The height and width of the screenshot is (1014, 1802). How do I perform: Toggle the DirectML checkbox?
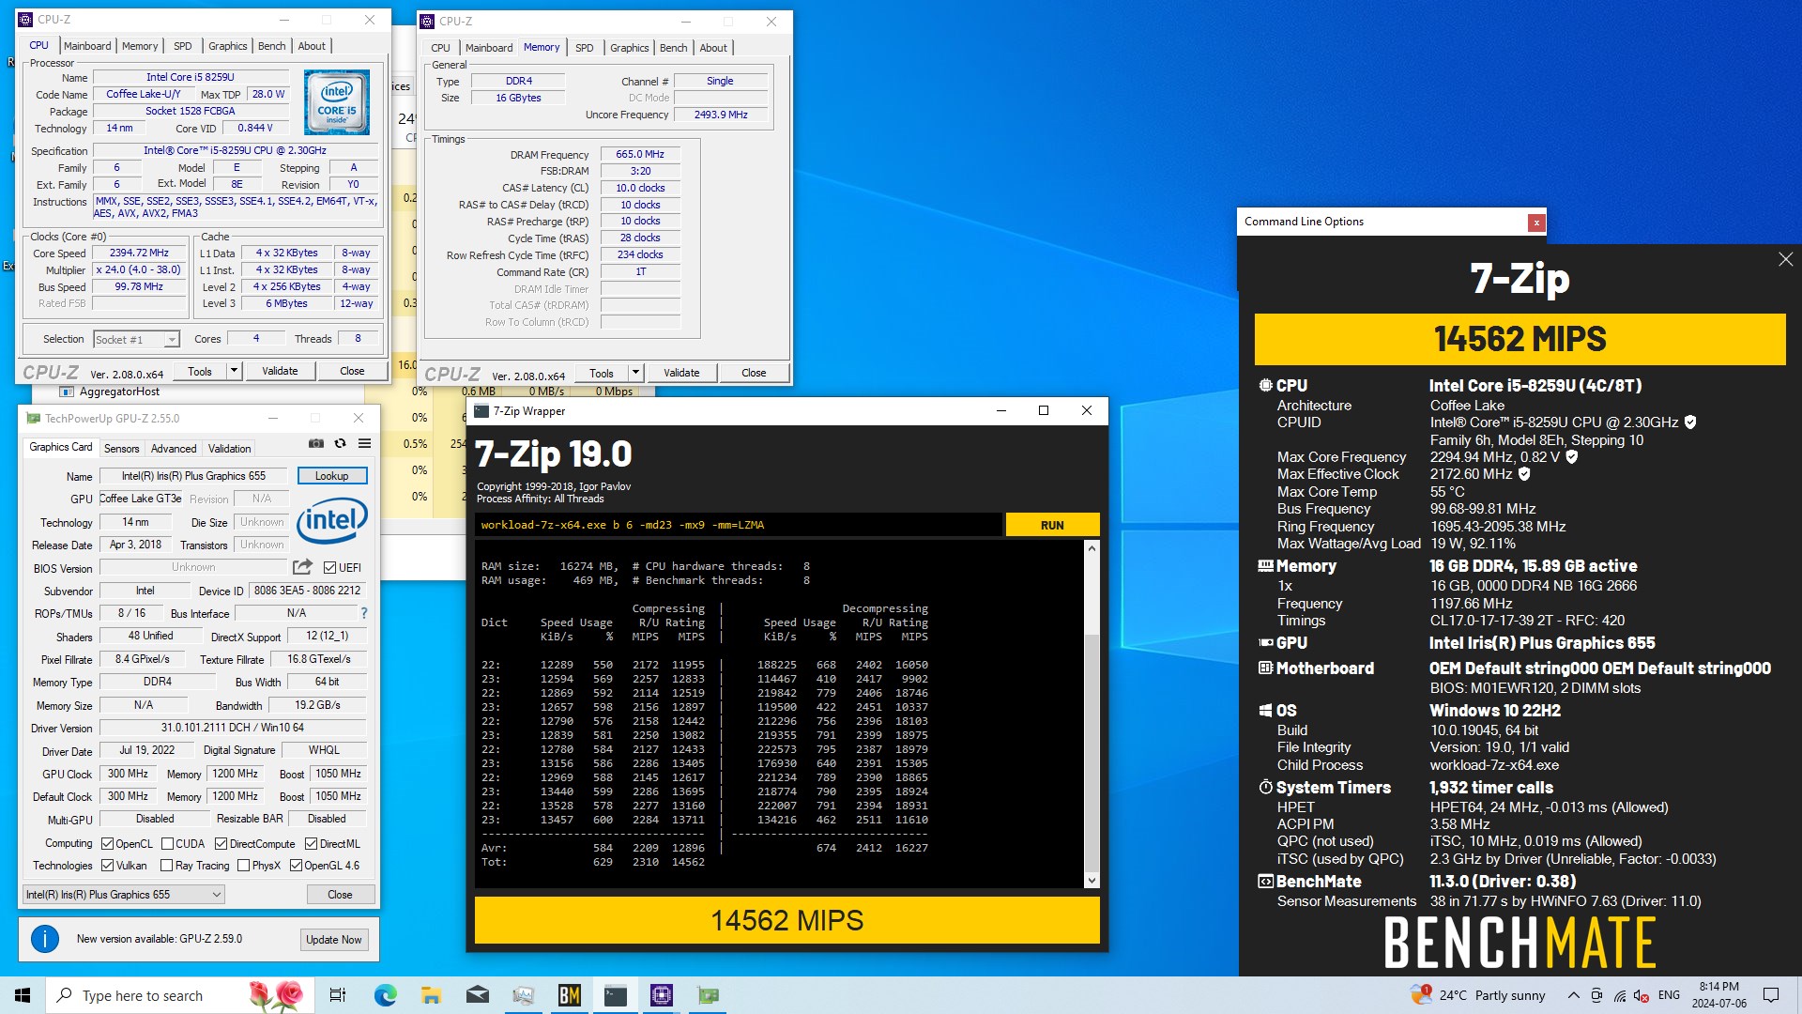[x=312, y=844]
